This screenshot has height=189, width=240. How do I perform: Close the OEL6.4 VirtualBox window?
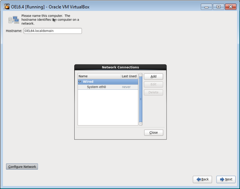pyautogui.click(x=230, y=7)
